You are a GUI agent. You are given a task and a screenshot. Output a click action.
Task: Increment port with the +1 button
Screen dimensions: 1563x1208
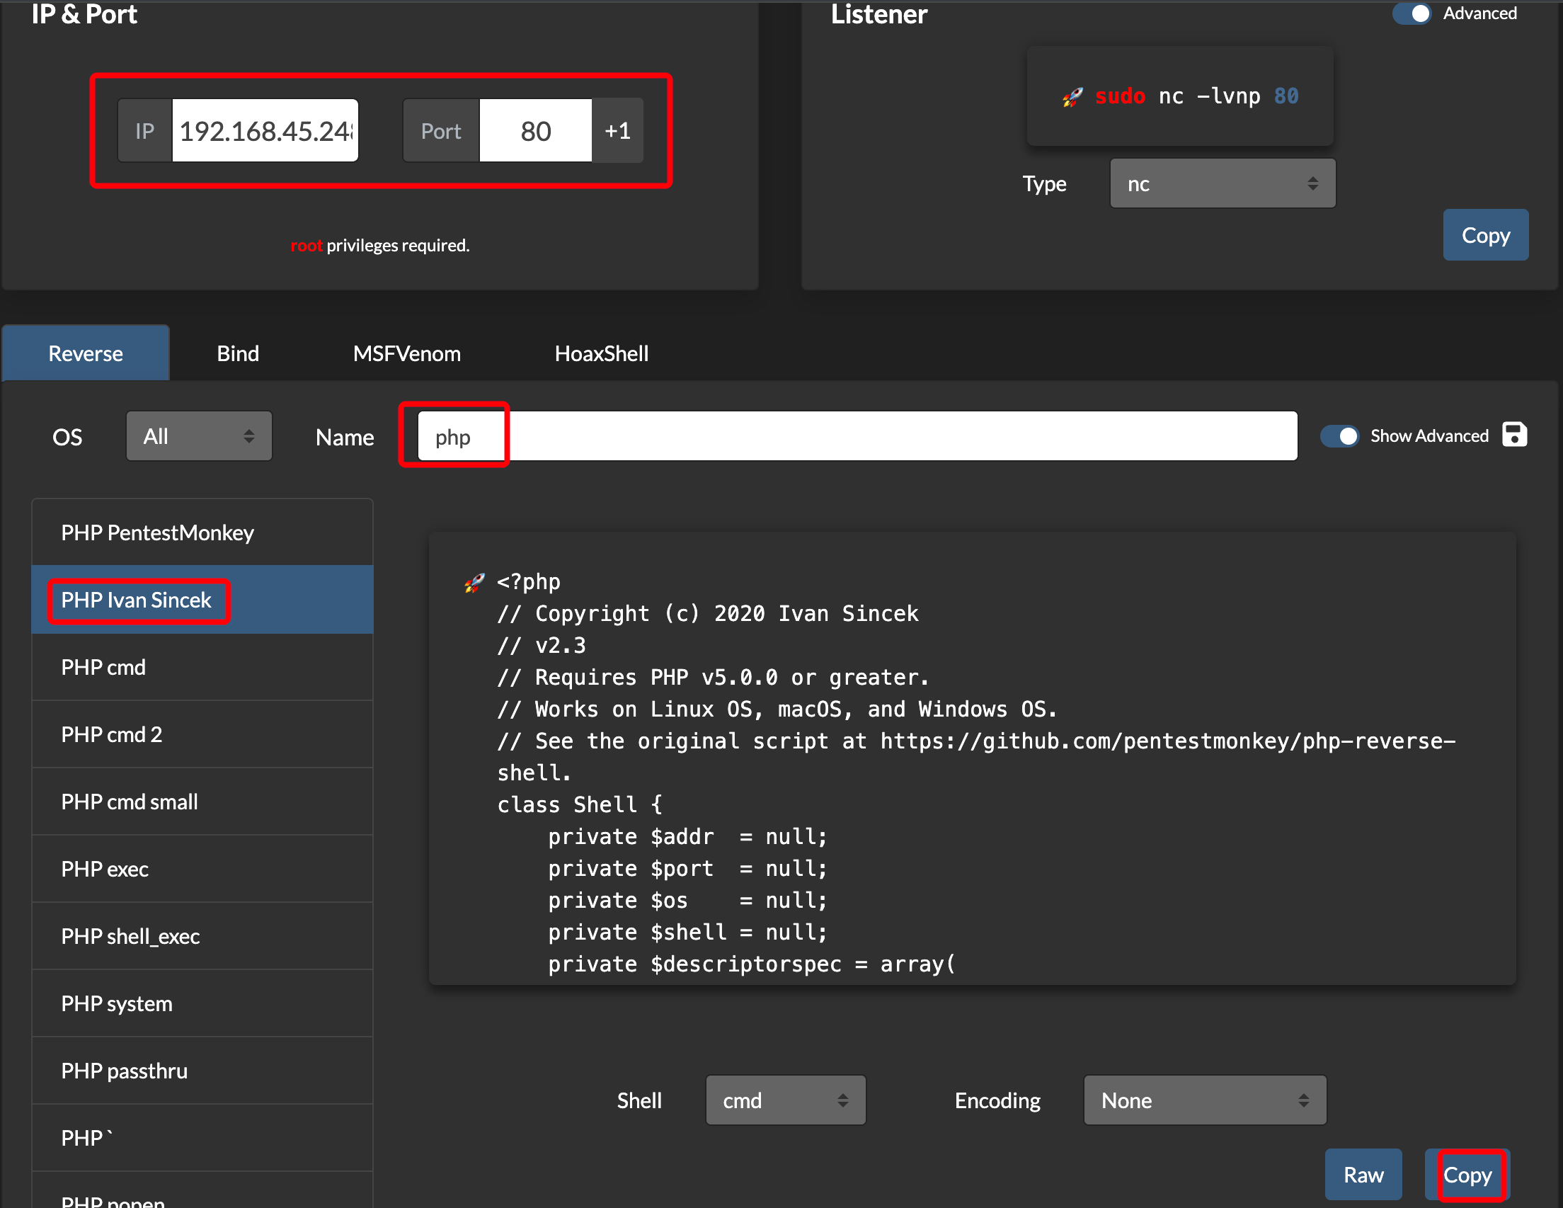(617, 131)
